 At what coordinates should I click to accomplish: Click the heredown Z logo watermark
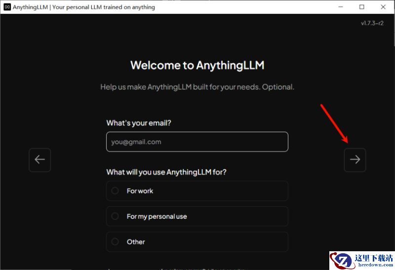click(x=342, y=261)
